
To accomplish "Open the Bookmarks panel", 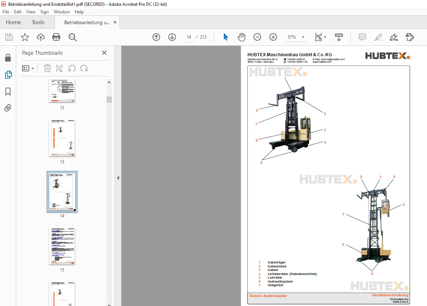I will [x=8, y=92].
